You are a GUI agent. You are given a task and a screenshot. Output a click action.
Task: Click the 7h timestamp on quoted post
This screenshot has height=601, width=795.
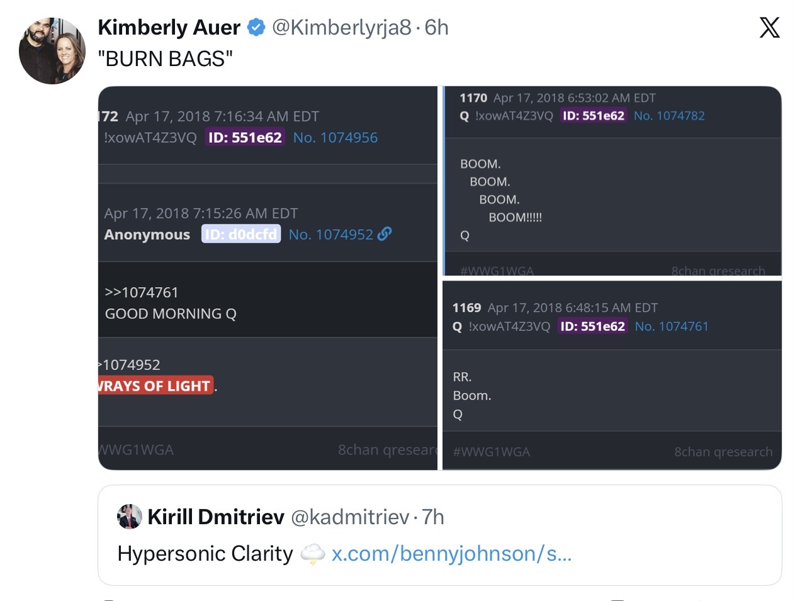(x=433, y=517)
